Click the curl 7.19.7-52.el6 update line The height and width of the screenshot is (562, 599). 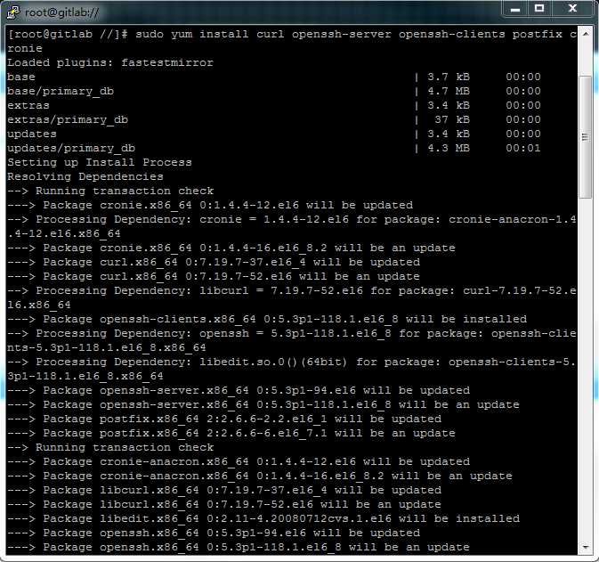click(214, 276)
